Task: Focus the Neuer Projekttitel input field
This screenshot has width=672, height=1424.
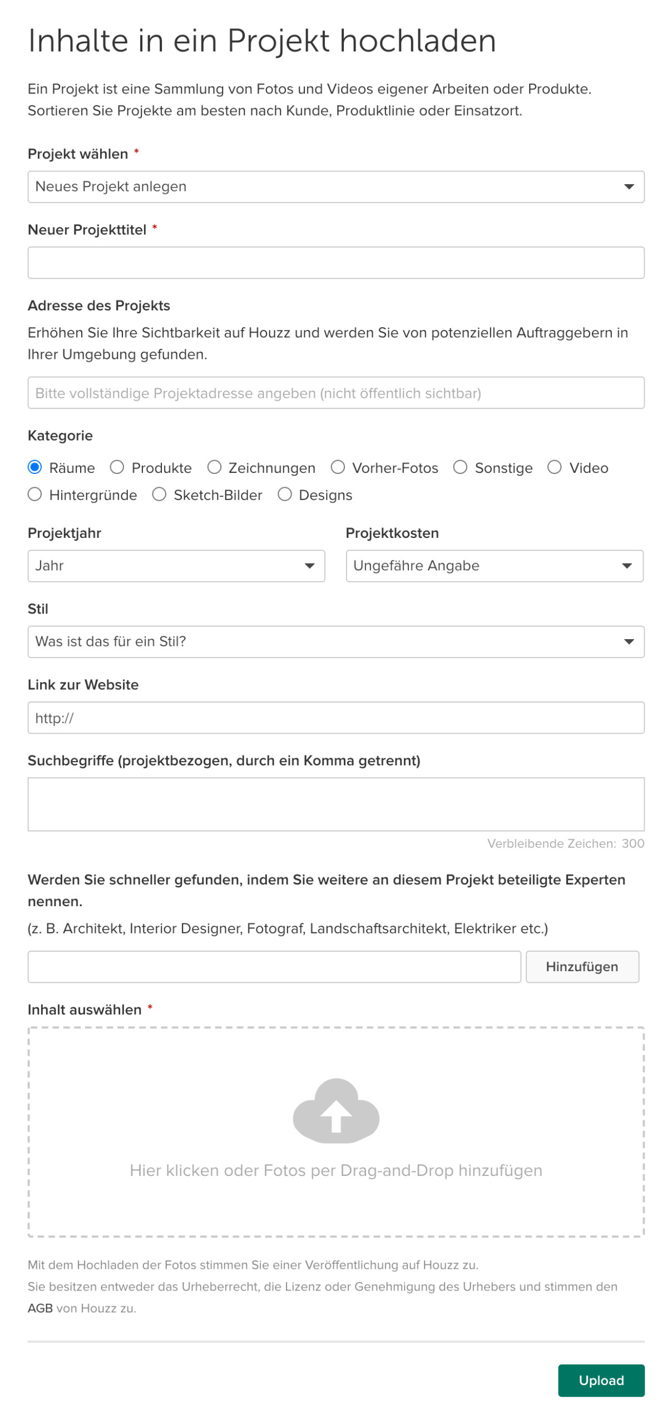Action: pos(335,262)
